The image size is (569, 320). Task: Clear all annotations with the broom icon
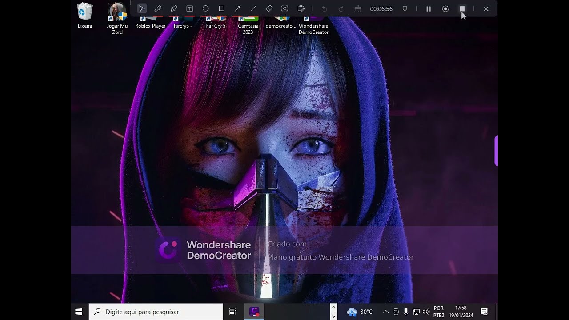pos(358,9)
